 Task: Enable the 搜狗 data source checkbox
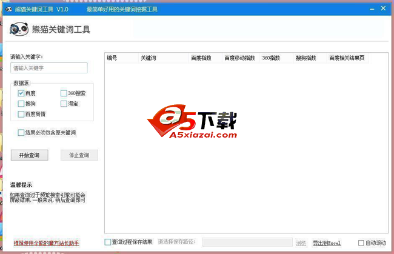click(x=21, y=104)
